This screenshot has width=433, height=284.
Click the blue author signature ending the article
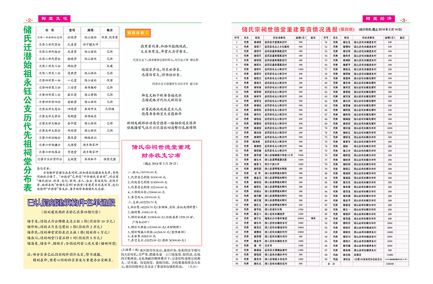193,267
